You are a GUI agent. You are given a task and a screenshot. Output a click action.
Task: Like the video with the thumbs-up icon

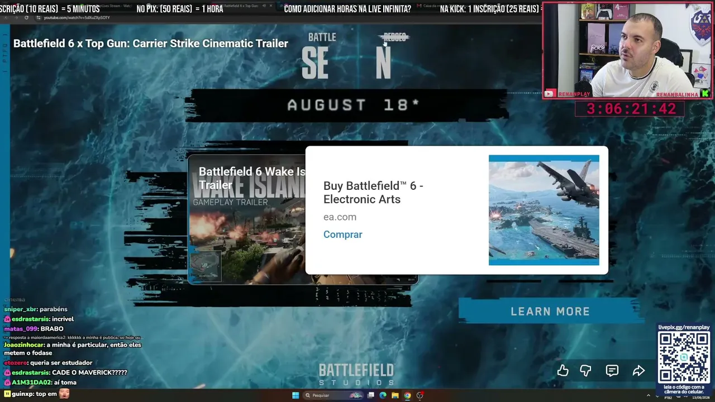click(x=563, y=371)
